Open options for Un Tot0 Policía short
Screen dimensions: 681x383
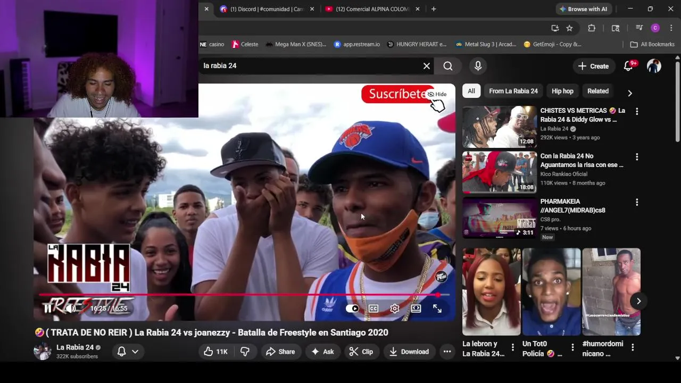point(572,347)
